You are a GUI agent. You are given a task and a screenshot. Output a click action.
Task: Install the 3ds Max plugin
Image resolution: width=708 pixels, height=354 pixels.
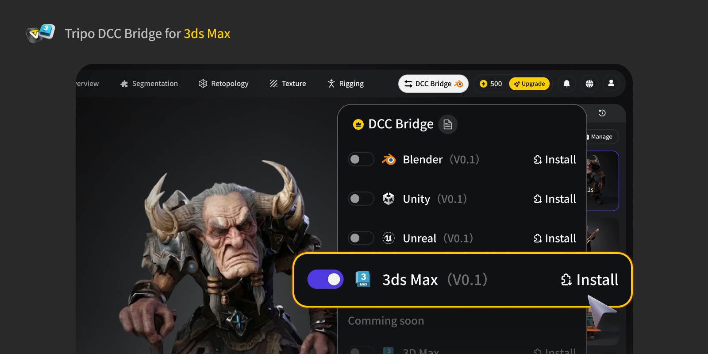(590, 280)
